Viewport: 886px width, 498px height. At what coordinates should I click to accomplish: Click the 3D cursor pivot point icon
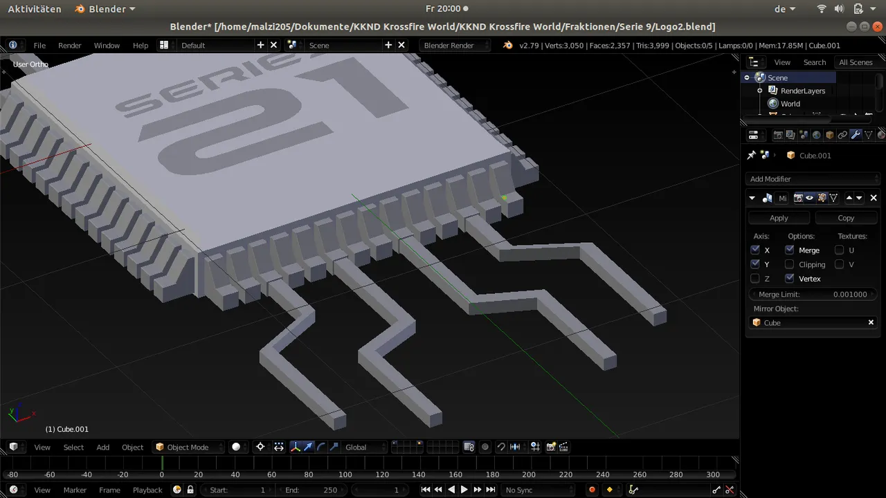pos(260,447)
